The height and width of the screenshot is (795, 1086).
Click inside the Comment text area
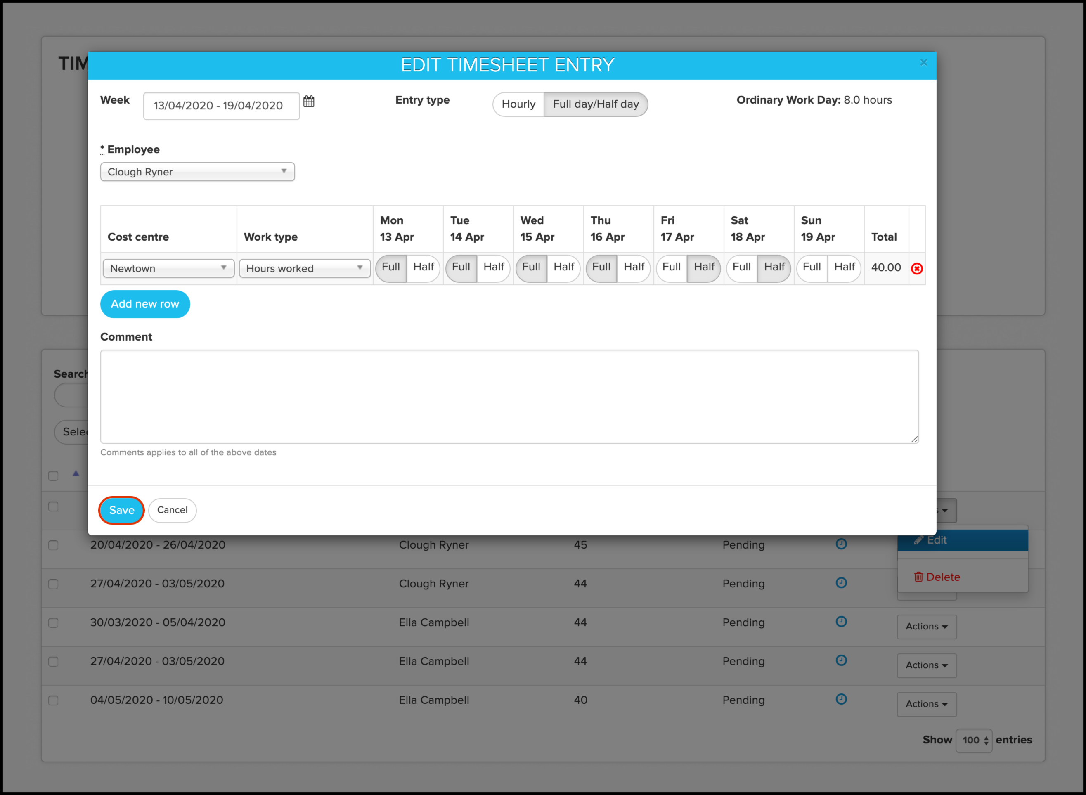[509, 397]
